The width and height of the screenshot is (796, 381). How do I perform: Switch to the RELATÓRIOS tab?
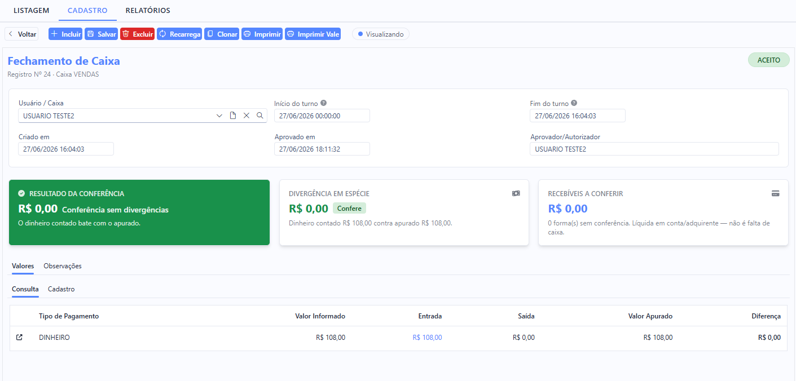pos(148,11)
